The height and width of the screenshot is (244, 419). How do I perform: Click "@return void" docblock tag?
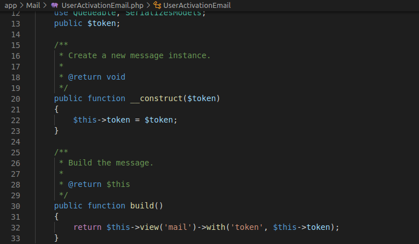pos(97,77)
